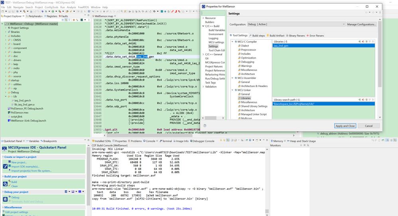Expand the Resource node in Properties sidebar
This screenshot has width=398, height=216.
pos(203,18)
